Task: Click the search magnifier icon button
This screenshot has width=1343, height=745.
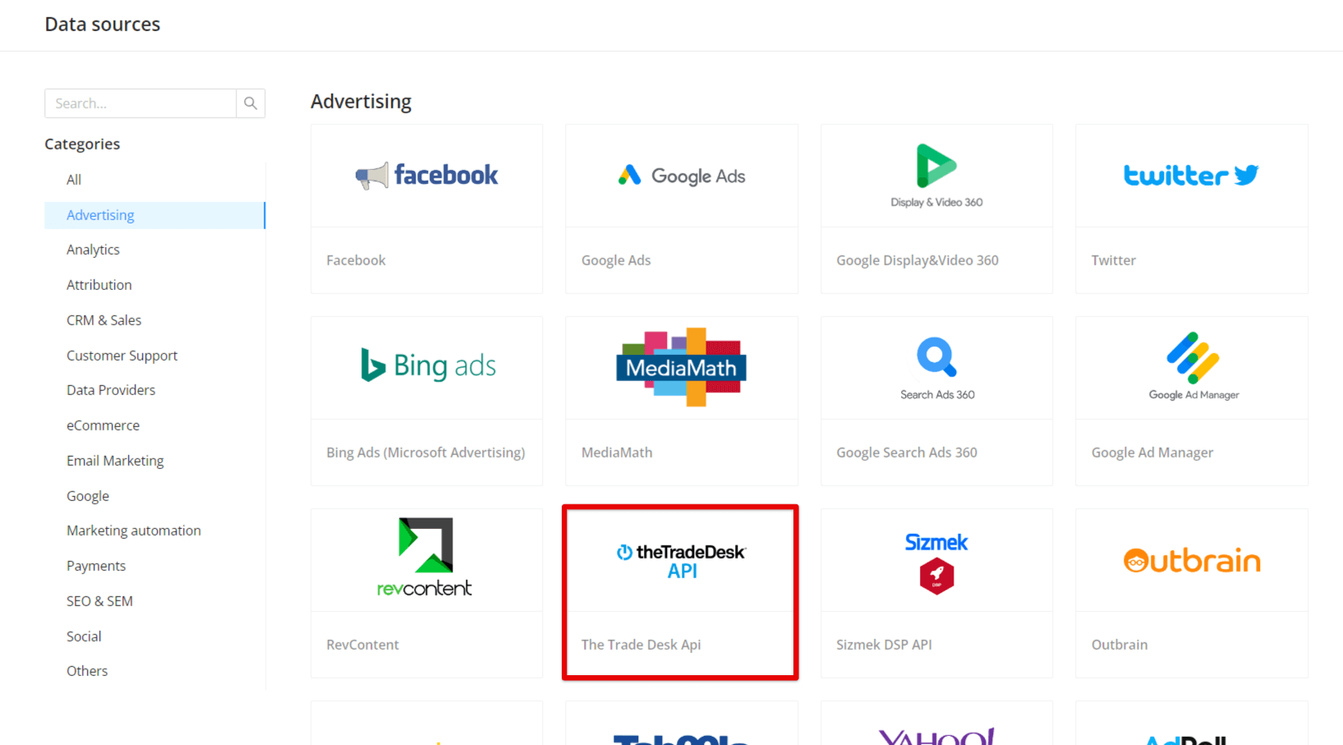Action: coord(251,103)
